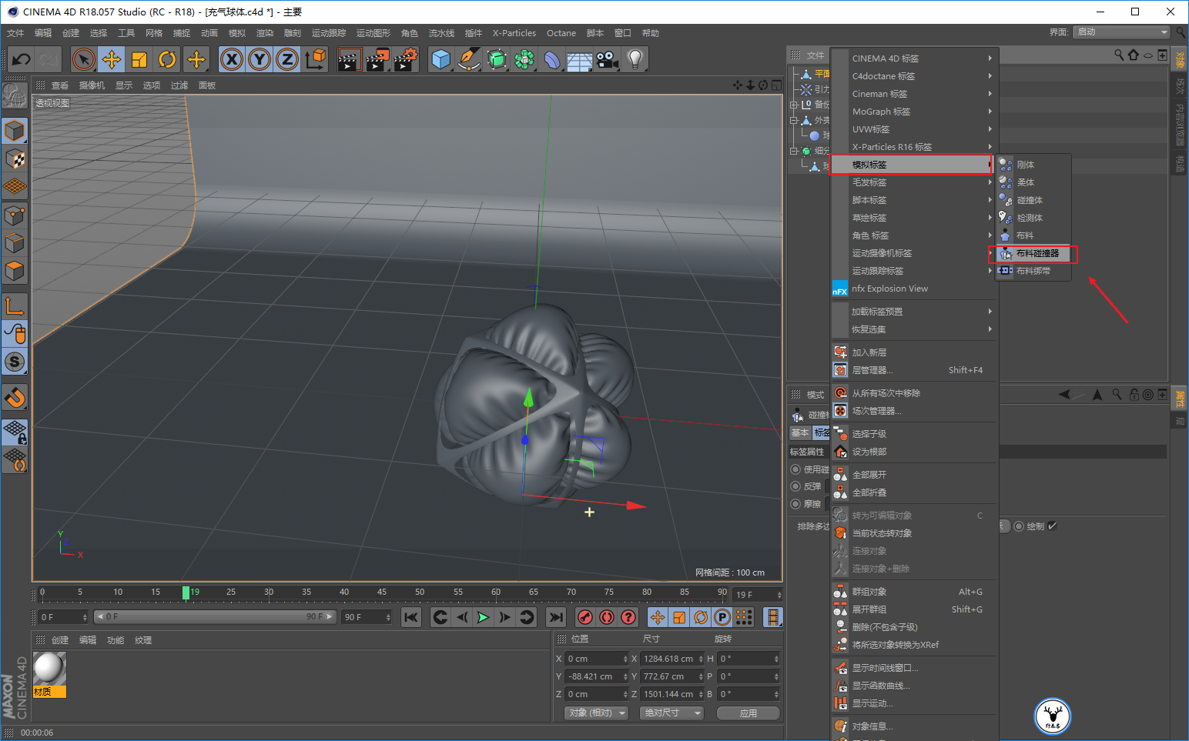Click the Y size field 772.67 cm
This screenshot has height=741, width=1189.
click(672, 676)
